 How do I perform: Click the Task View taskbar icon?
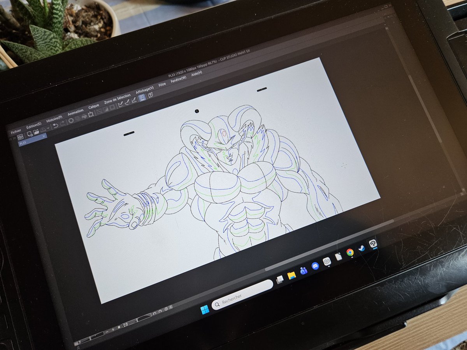pos(279,279)
